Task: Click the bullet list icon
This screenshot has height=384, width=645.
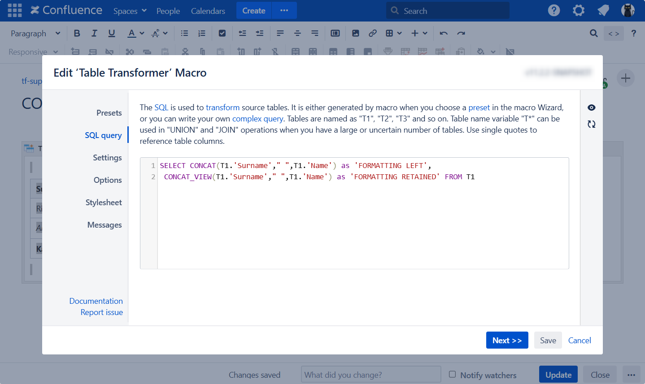Action: pos(184,33)
